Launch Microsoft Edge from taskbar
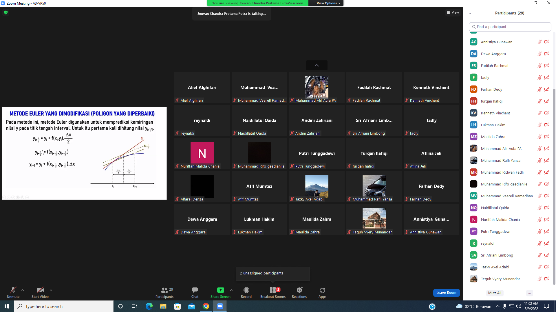The image size is (556, 312). (x=149, y=306)
